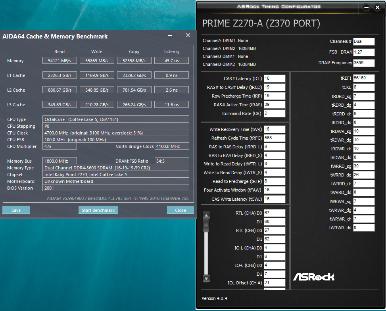Screen dimensions: 386x311
Task: Click the CAS Write Latency (tCWL) field
Action: pyautogui.click(x=275, y=199)
